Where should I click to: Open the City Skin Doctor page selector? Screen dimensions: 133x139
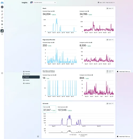click(x=43, y=3)
